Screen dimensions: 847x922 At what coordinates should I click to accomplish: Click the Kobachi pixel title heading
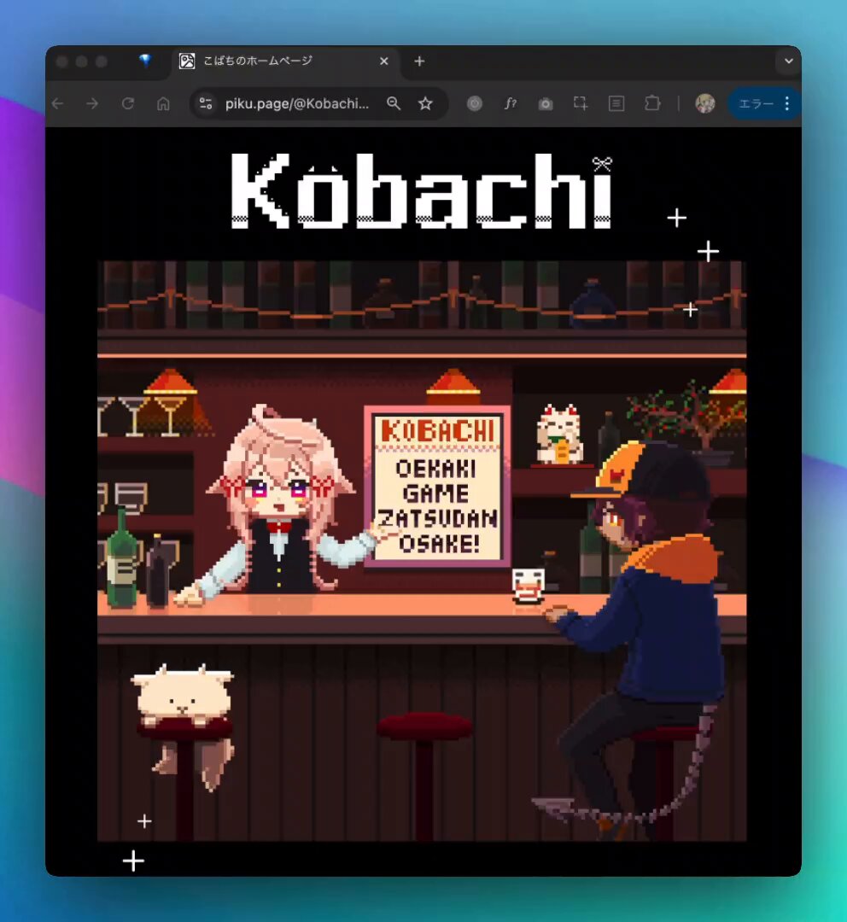click(x=421, y=191)
